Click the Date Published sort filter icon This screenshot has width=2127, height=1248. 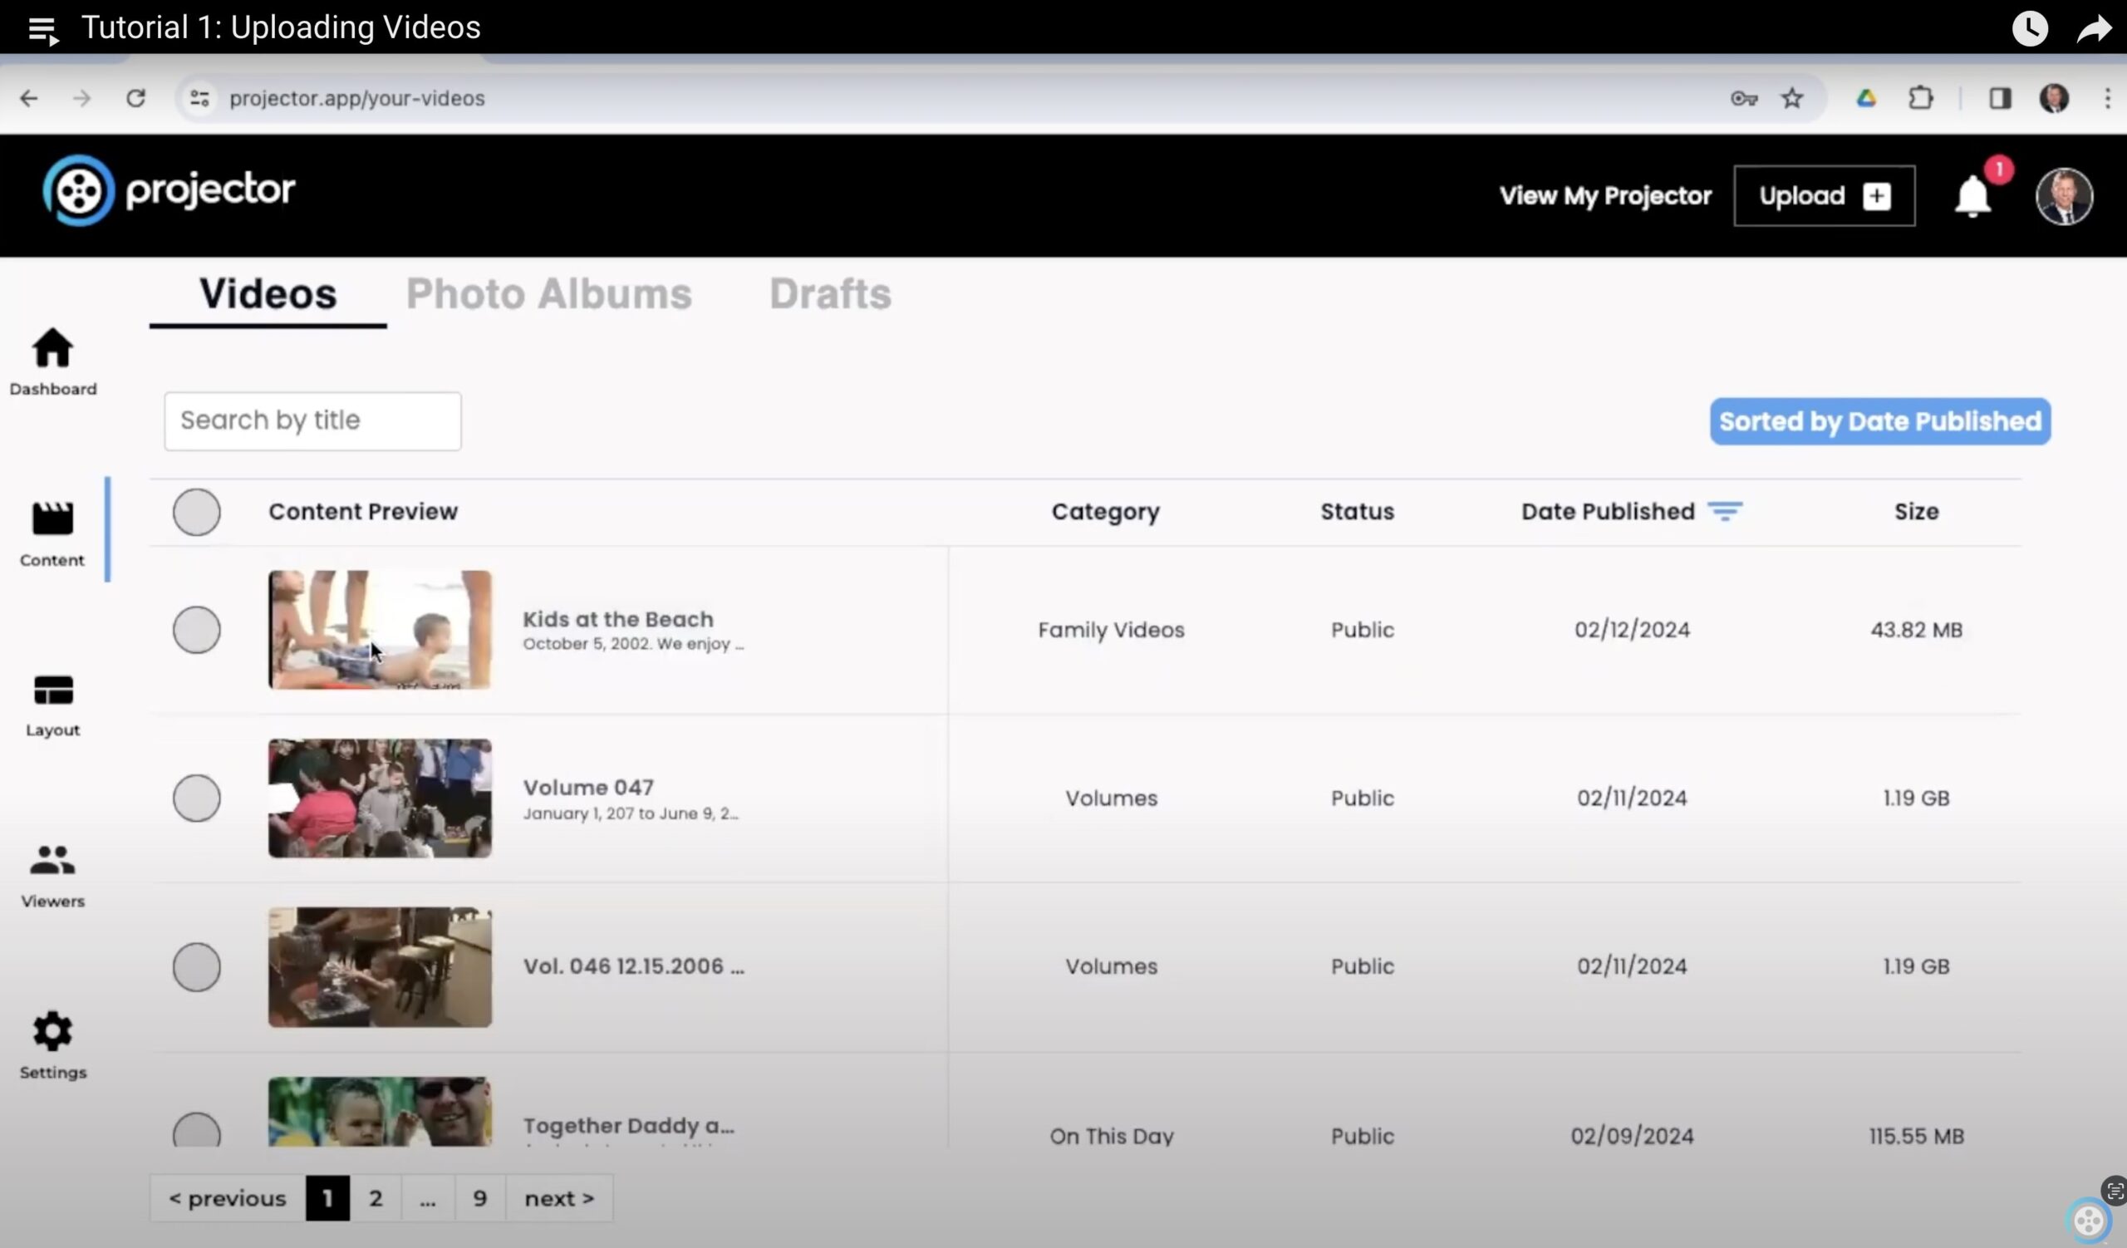coord(1724,511)
